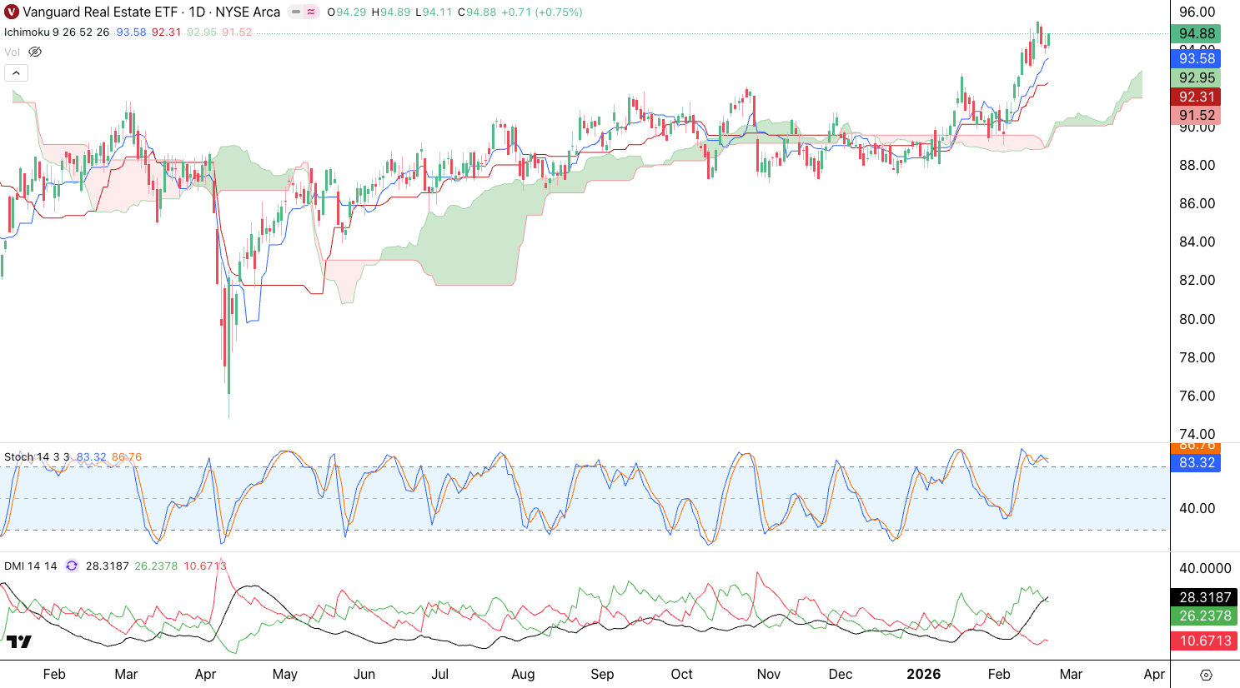
Task: Click the light green 92.95 axis label
Action: pos(1196,77)
